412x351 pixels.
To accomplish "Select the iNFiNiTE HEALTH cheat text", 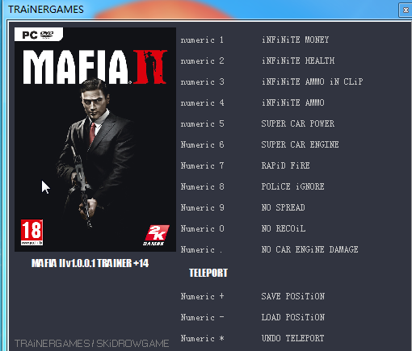I will [x=298, y=61].
